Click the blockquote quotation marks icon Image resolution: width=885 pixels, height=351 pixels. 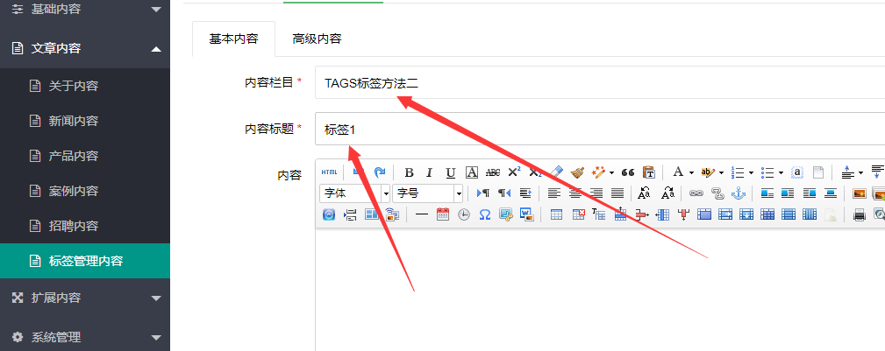point(628,172)
